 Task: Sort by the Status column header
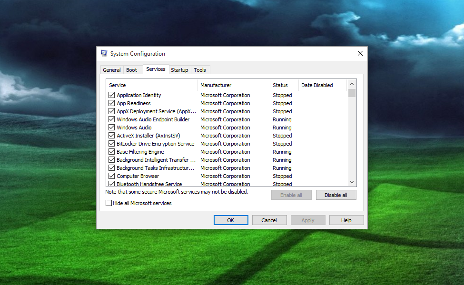(x=284, y=85)
